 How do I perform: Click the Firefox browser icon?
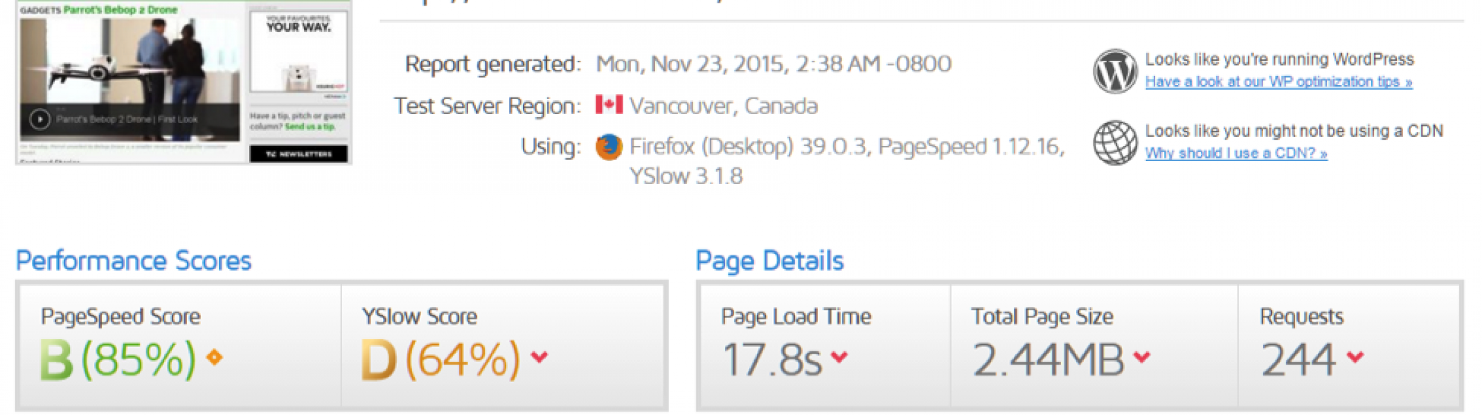(x=609, y=147)
